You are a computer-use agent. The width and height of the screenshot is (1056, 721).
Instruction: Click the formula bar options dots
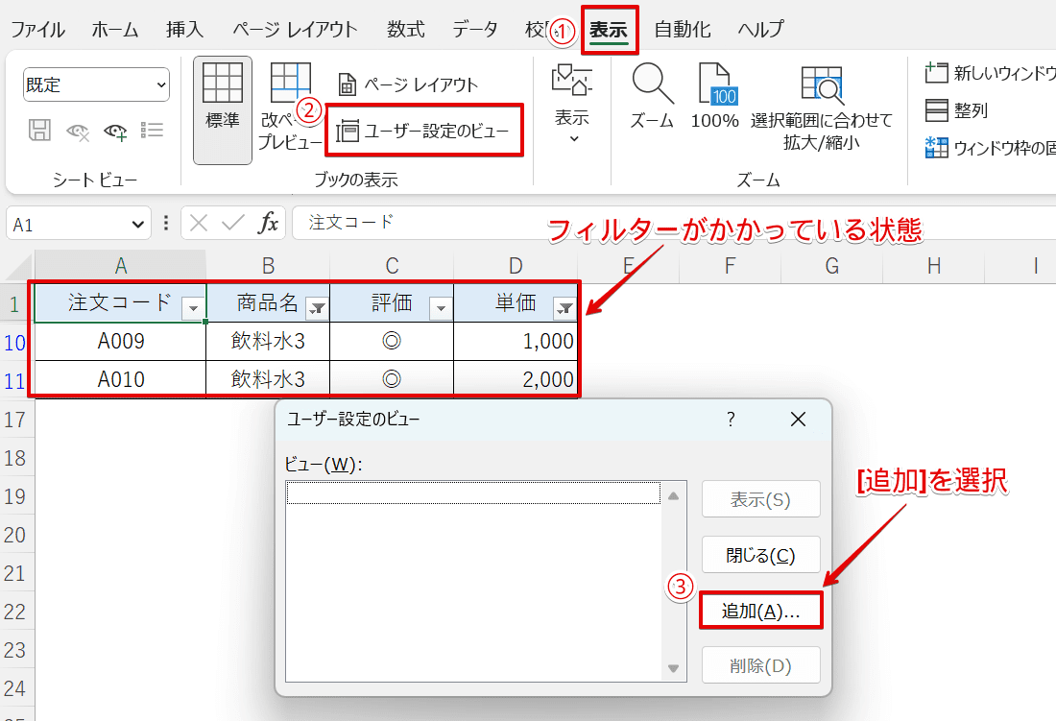(x=166, y=223)
